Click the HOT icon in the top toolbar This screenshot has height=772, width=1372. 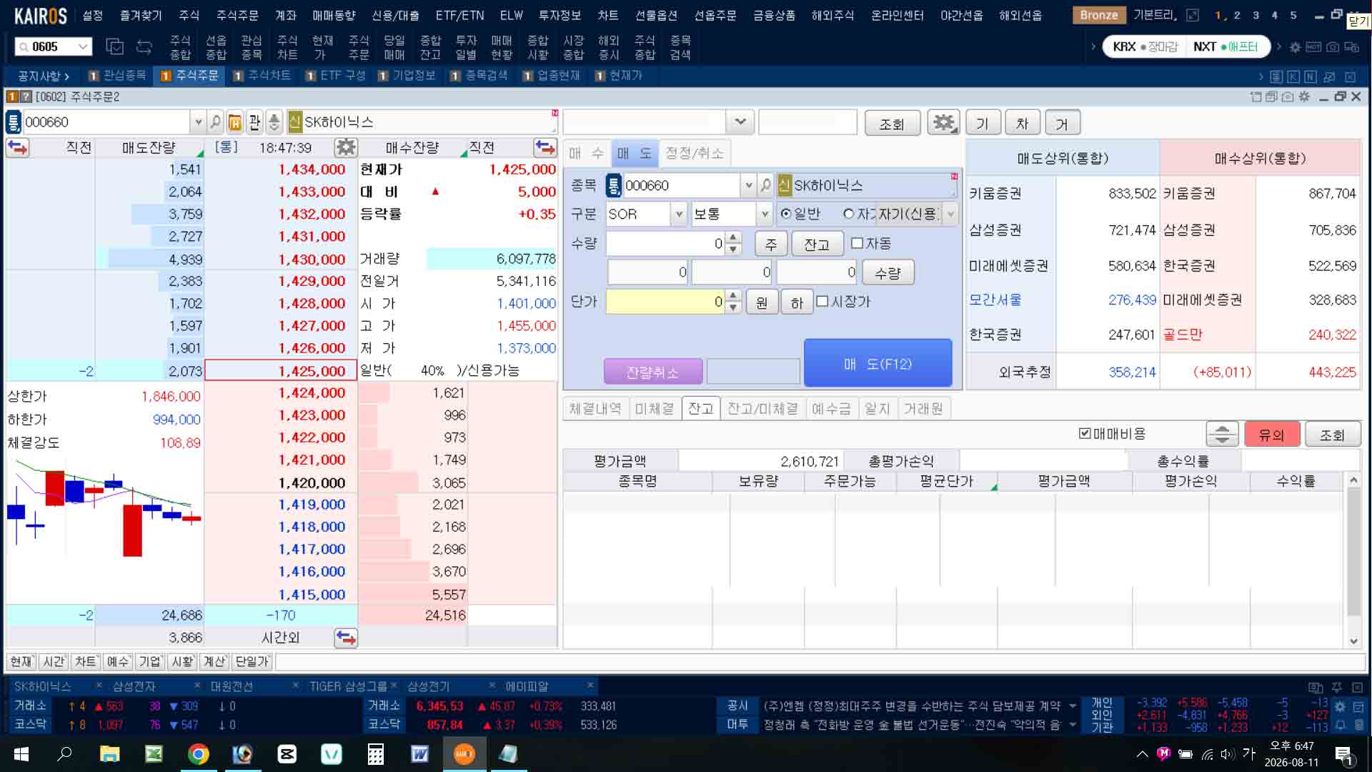coord(1313,47)
